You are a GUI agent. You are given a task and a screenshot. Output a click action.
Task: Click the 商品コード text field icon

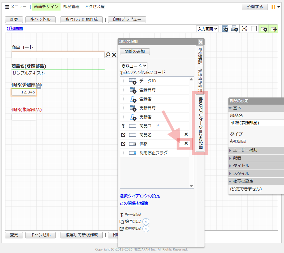[133, 126]
